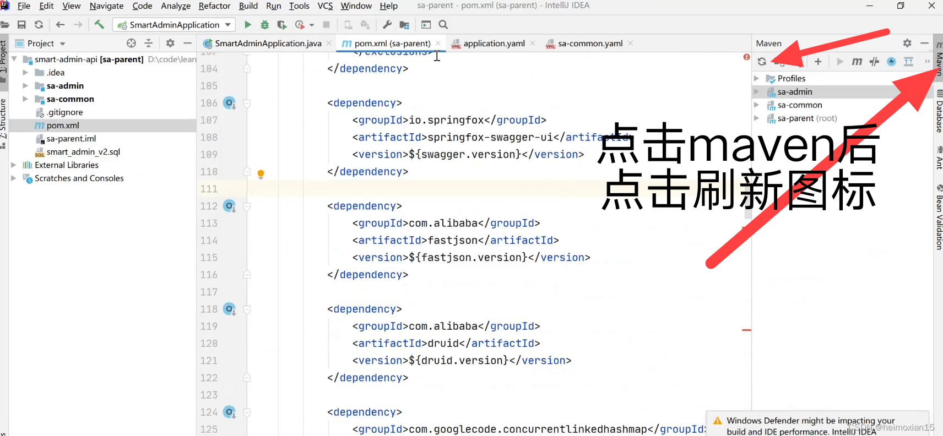Open the Database side tool window
Screen dimensions: 943x436
(939, 111)
